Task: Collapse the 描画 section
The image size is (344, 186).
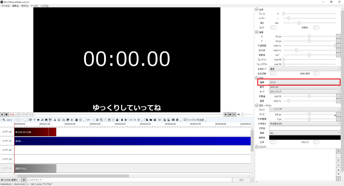Action: (x=257, y=32)
